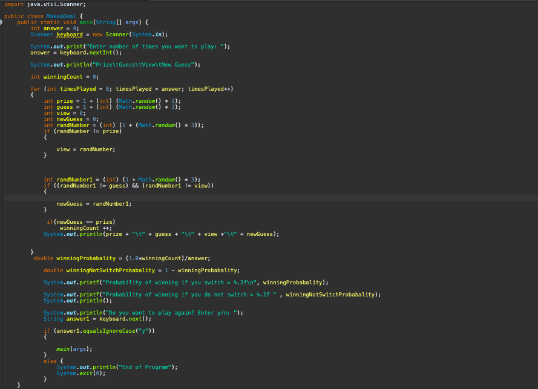The width and height of the screenshot is (538, 389).
Task: Click the 'int newGuess = 0;' line
Action: (x=71, y=119)
